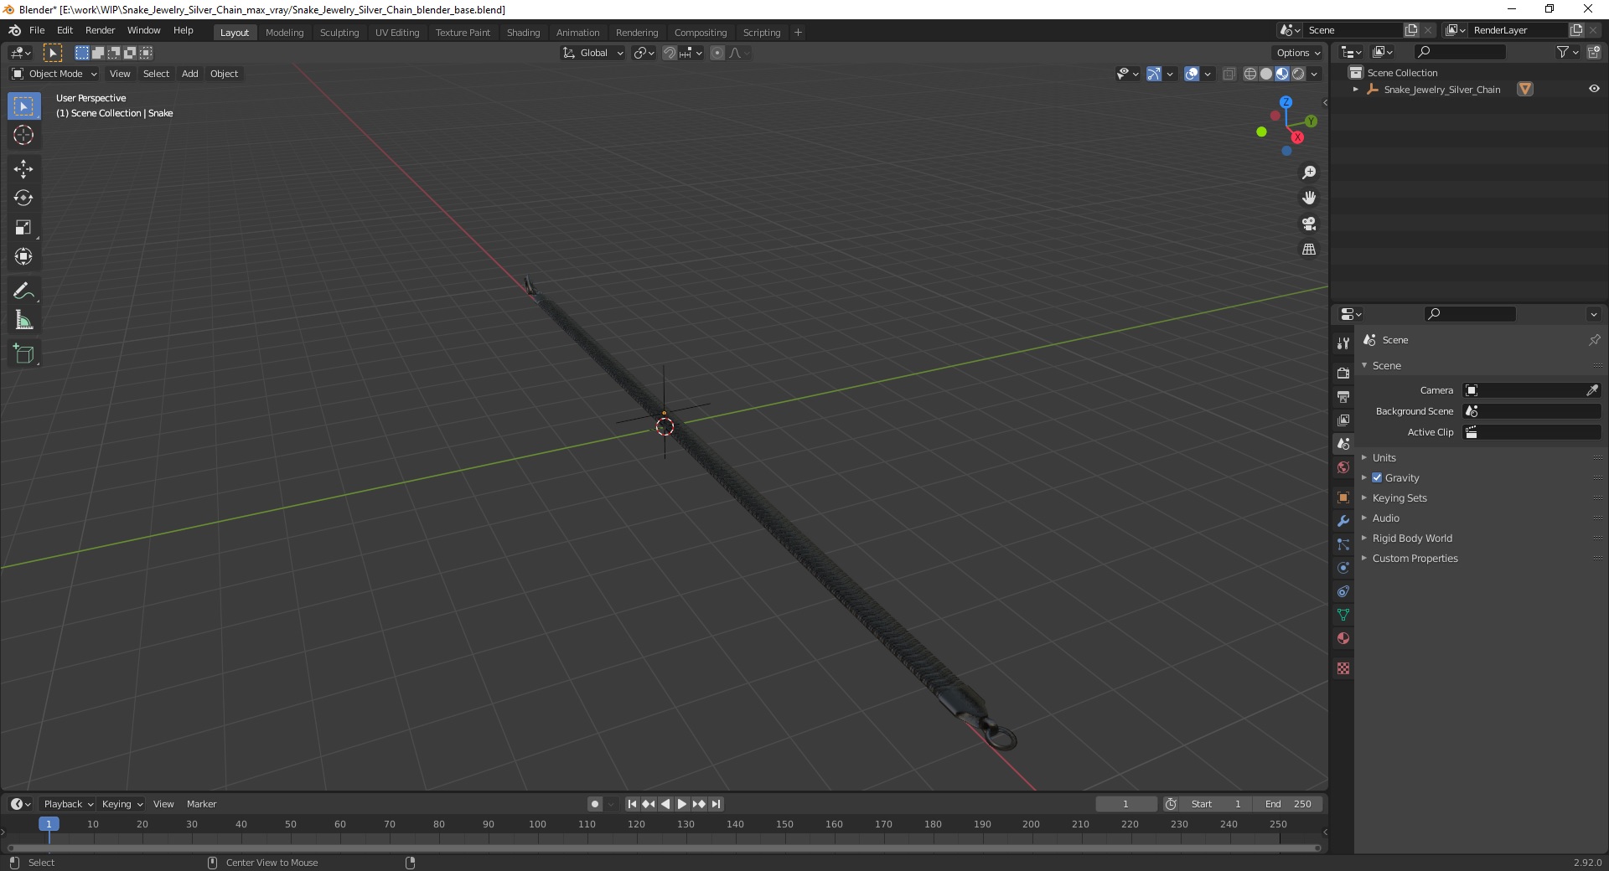
Task: Expand the Custom Properties panel
Action: (1415, 558)
